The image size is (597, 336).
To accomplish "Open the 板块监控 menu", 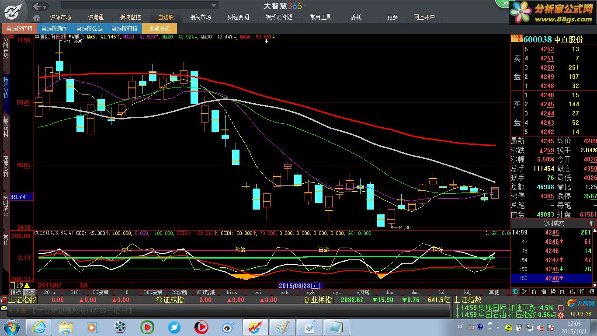I will (x=131, y=17).
